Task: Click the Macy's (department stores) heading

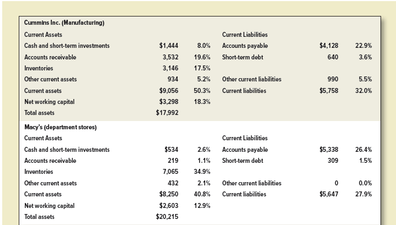Action: coord(61,127)
